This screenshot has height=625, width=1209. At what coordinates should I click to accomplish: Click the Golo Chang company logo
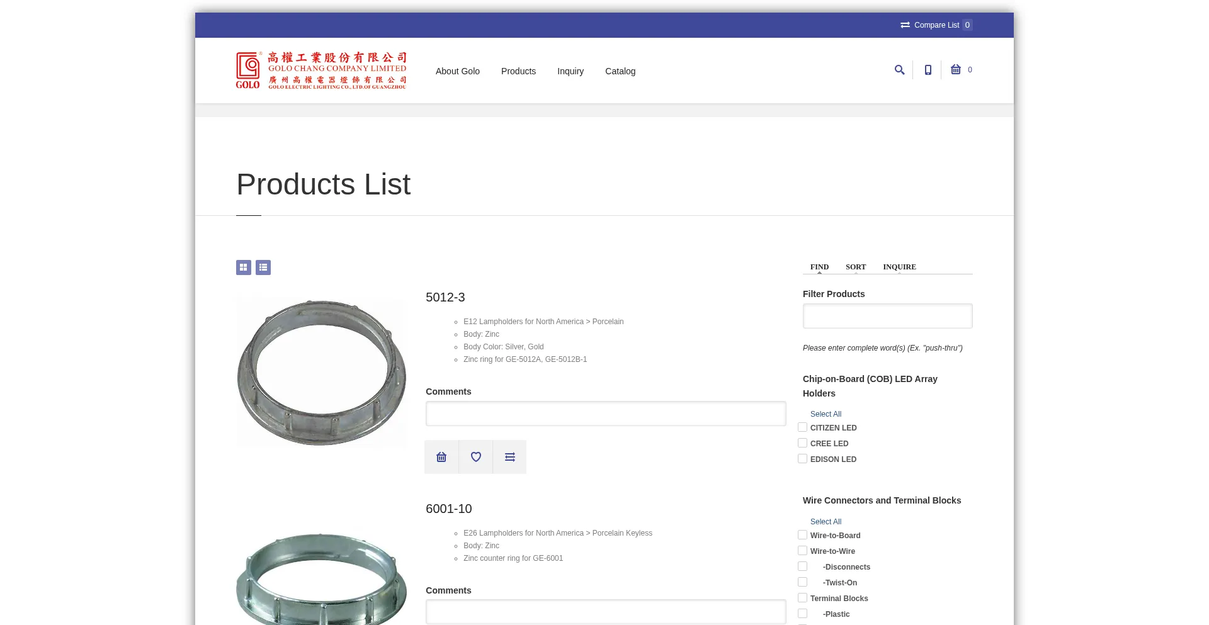(x=321, y=70)
